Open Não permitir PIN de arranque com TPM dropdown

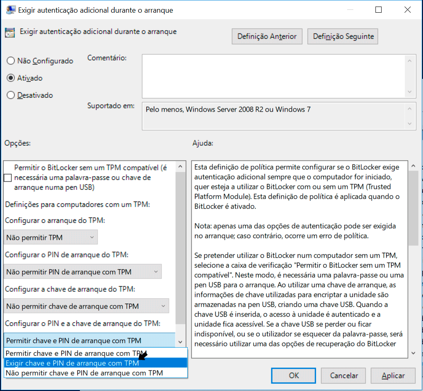point(82,272)
